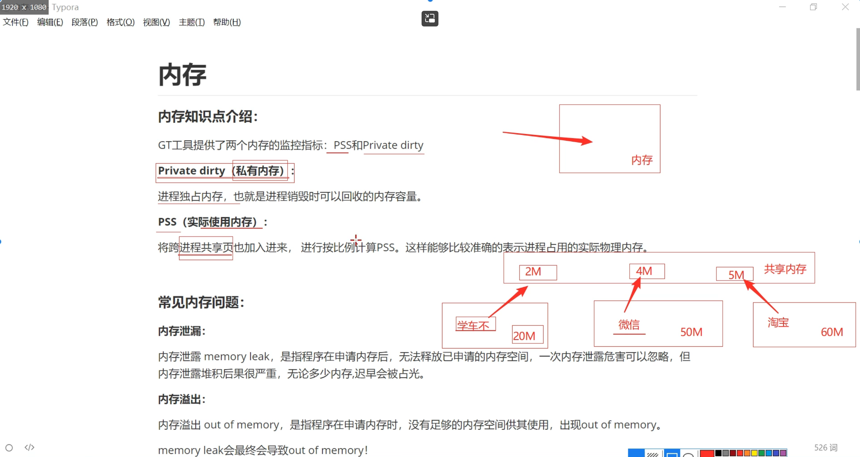Open the 段落(P) menu
The width and height of the screenshot is (860, 457).
pos(85,22)
